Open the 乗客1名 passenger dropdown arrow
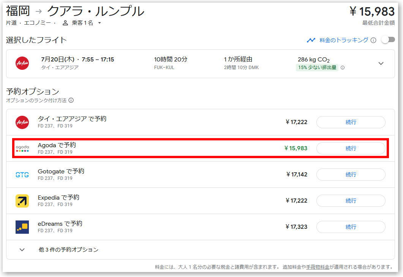The image size is (403, 277). [100, 23]
